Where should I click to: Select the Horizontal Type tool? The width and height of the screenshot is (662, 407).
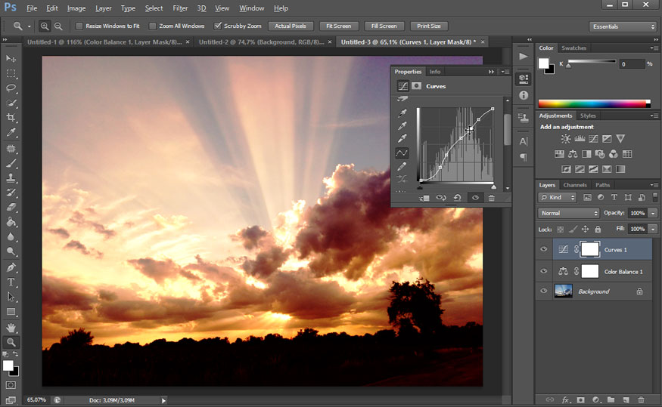pos(11,282)
